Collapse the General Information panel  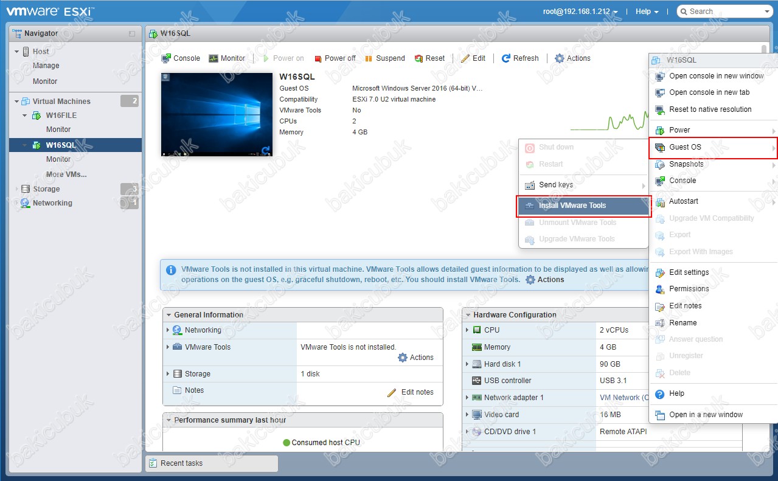(168, 315)
